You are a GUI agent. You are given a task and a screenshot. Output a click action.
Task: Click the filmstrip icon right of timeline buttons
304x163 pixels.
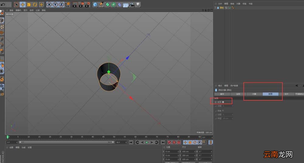click(x=211, y=142)
